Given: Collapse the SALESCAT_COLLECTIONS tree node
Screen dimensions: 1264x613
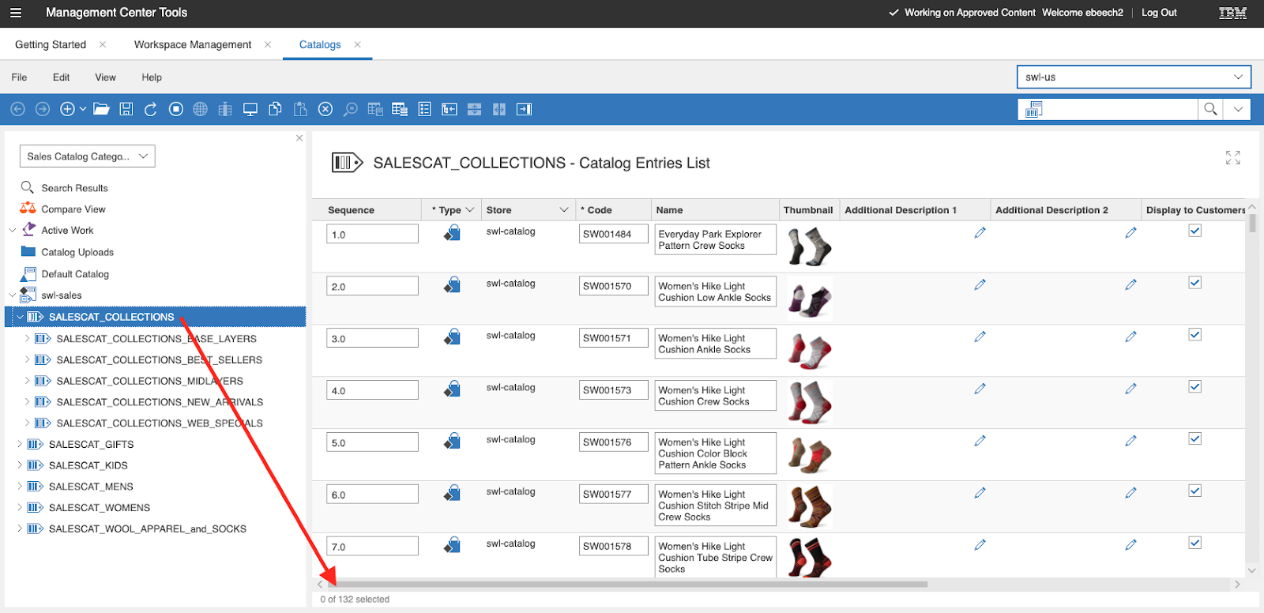Looking at the screenshot, I should click(20, 317).
